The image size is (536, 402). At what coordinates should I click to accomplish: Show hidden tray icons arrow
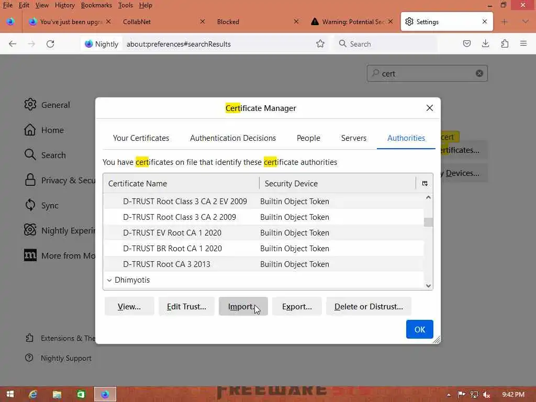coord(449,395)
